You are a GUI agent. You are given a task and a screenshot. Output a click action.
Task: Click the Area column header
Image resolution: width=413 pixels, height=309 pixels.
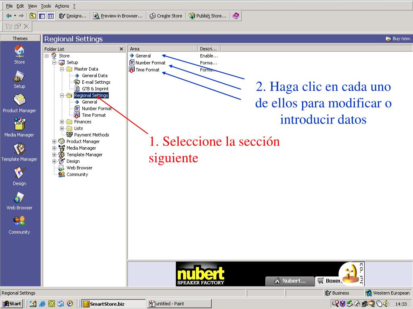click(x=163, y=49)
